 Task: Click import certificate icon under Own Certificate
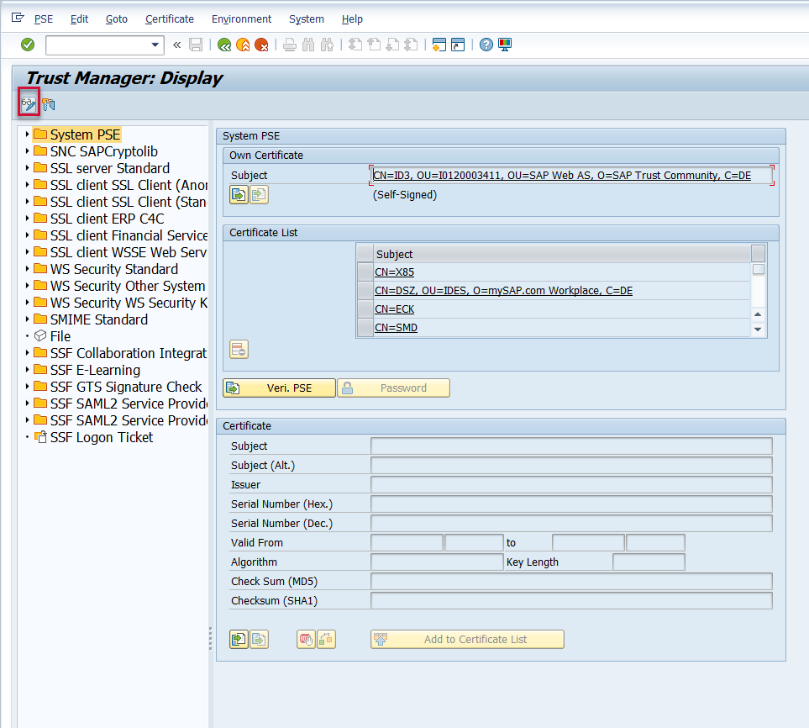(239, 195)
